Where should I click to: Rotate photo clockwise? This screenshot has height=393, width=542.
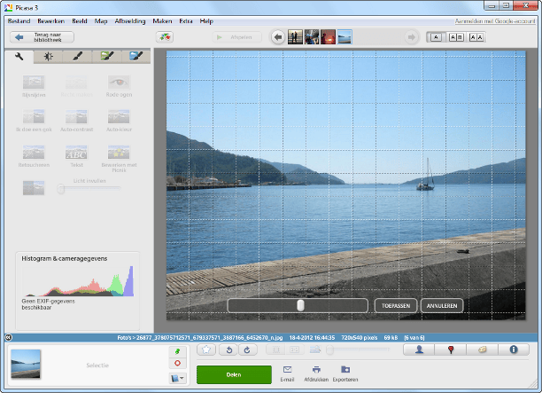click(x=247, y=350)
